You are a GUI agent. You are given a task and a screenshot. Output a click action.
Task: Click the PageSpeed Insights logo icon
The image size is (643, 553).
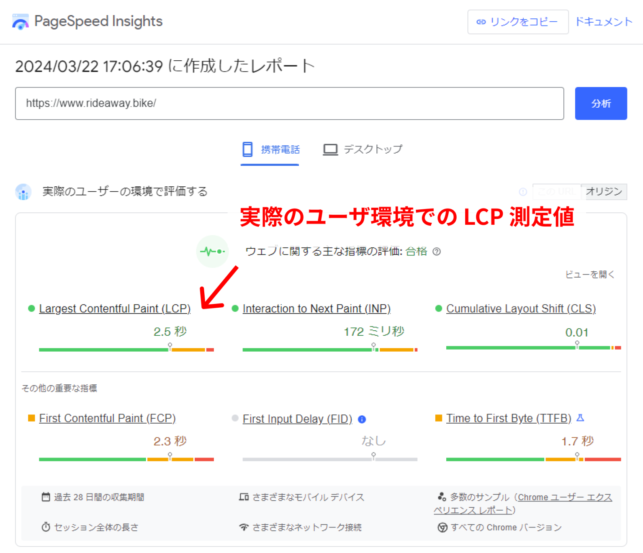(x=20, y=22)
